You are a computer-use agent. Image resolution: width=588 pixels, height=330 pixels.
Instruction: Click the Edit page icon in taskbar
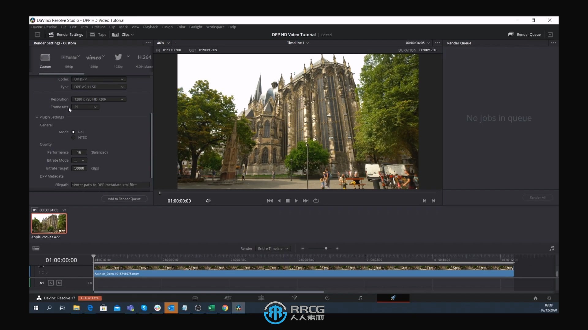point(261,298)
